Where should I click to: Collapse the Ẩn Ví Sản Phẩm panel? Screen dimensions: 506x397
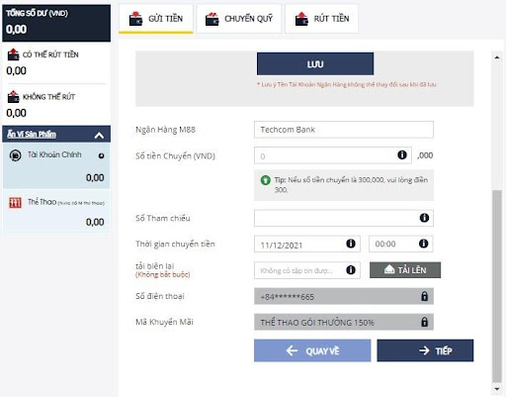(99, 136)
